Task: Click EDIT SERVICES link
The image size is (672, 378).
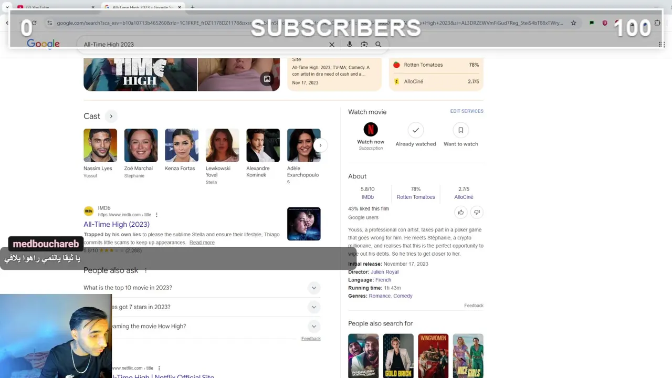Action: (467, 111)
